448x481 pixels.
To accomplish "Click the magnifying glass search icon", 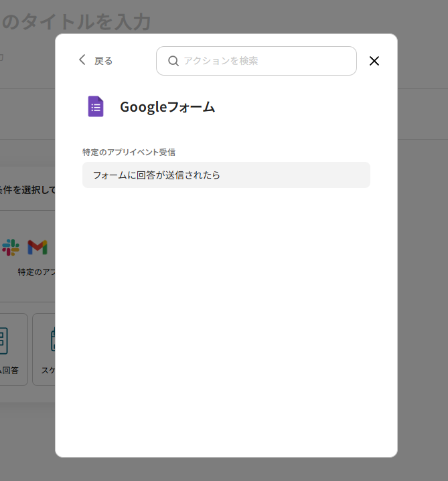I will 173,61.
